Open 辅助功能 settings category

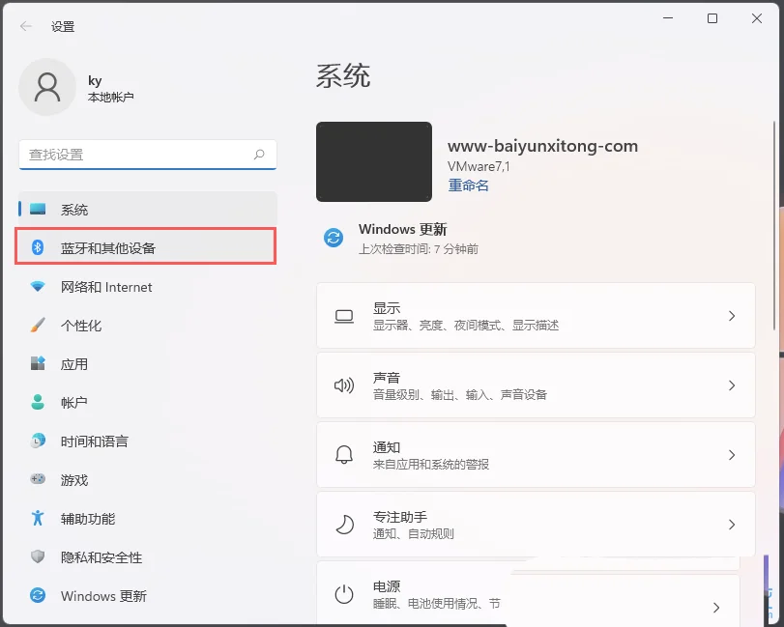coord(148,519)
